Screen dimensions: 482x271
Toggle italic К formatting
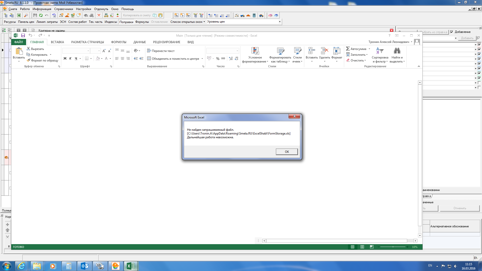coord(70,58)
